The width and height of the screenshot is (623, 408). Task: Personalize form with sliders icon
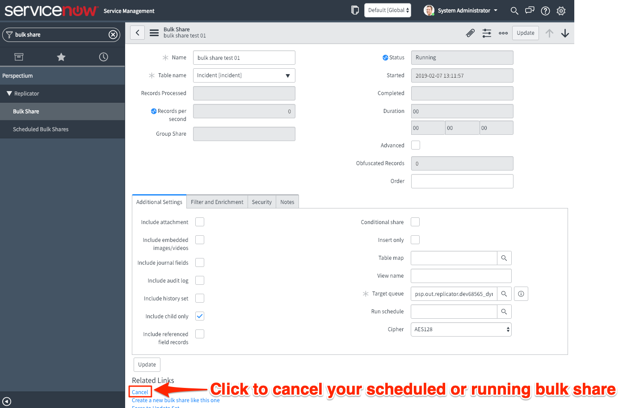coord(487,33)
